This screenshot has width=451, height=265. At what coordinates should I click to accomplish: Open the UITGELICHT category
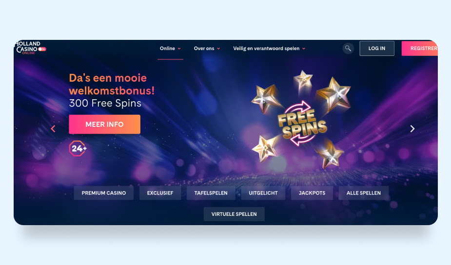(x=263, y=193)
